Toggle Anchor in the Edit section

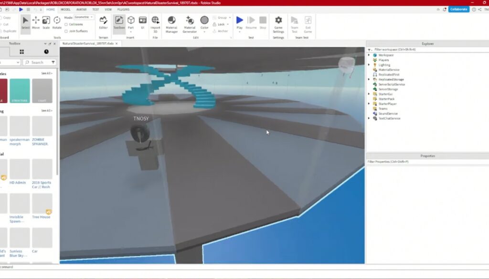point(220,31)
